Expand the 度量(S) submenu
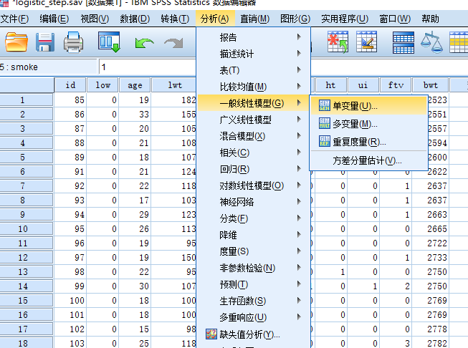This screenshot has width=468, height=348. pyautogui.click(x=253, y=251)
